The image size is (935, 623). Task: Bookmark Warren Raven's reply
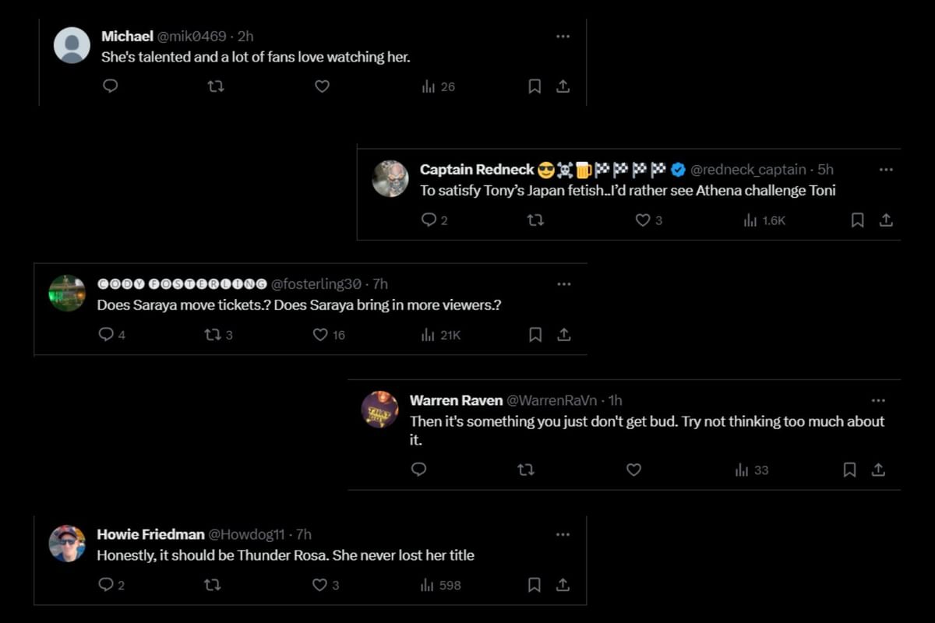tap(850, 470)
